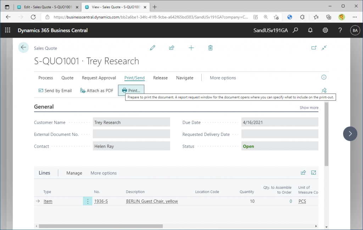
Task: Open the Navigate menu
Action: [x=184, y=78]
